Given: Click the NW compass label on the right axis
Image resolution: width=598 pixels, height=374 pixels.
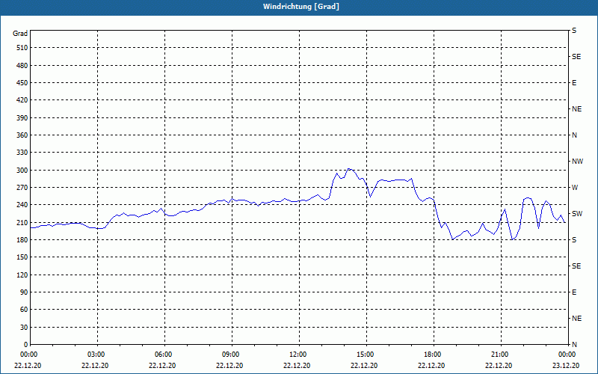Looking at the screenshot, I should pyautogui.click(x=577, y=162).
